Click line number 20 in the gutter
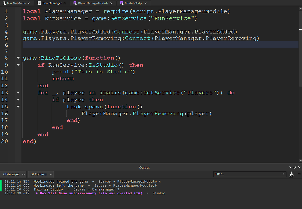 click(x=4, y=141)
